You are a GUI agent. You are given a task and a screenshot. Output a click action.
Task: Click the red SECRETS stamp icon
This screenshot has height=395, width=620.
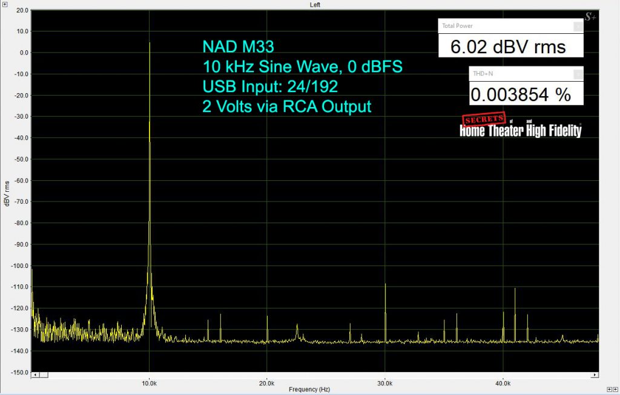click(484, 120)
